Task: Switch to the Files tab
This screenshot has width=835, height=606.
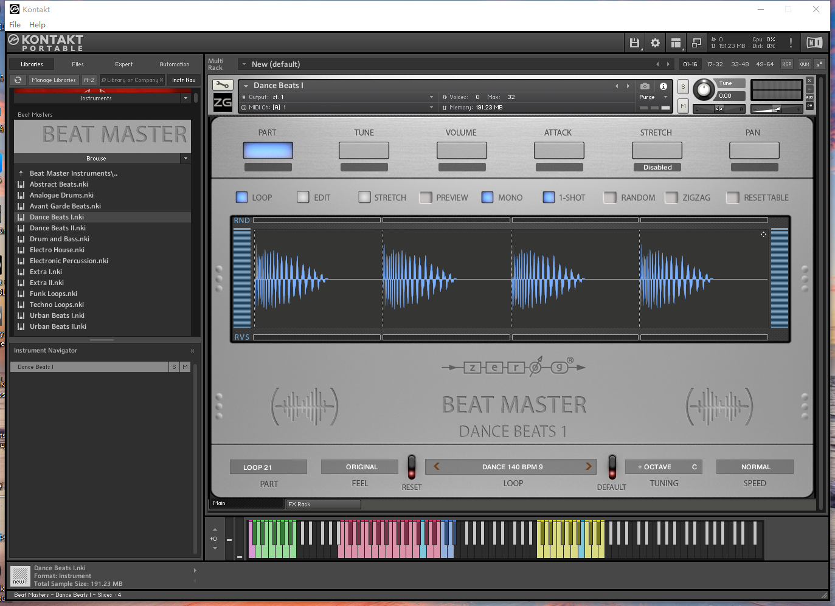Action: coord(78,64)
